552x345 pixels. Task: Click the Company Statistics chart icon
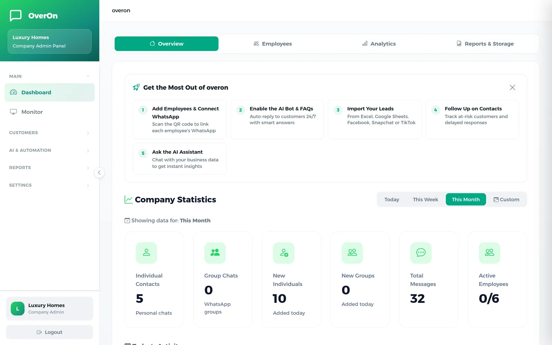point(128,199)
